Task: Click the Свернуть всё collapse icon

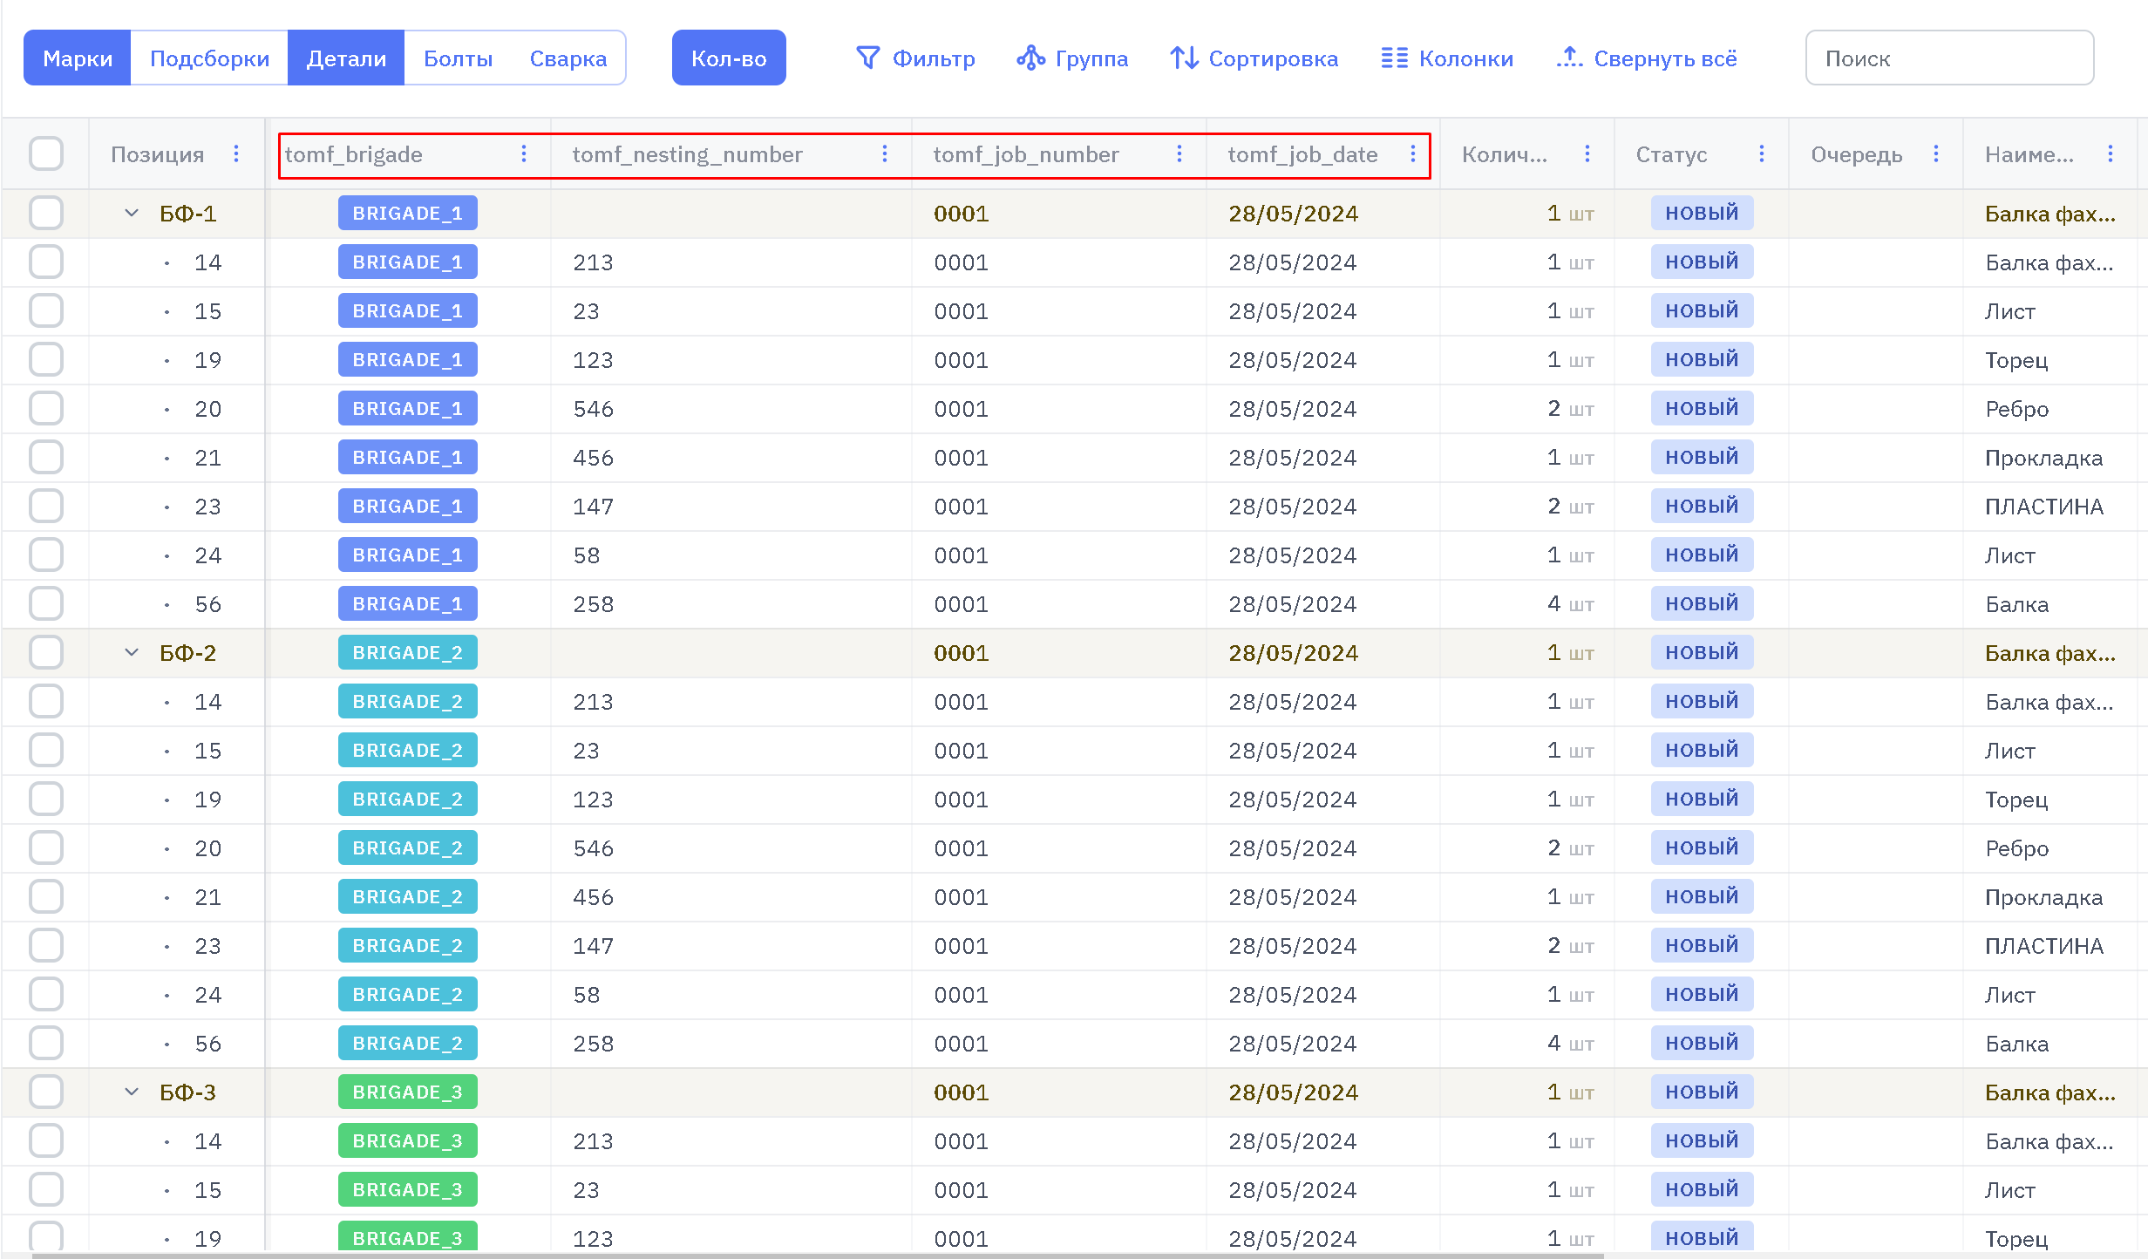Action: [x=1569, y=58]
